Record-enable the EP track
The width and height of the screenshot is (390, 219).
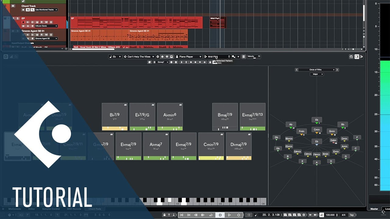(23, 22)
